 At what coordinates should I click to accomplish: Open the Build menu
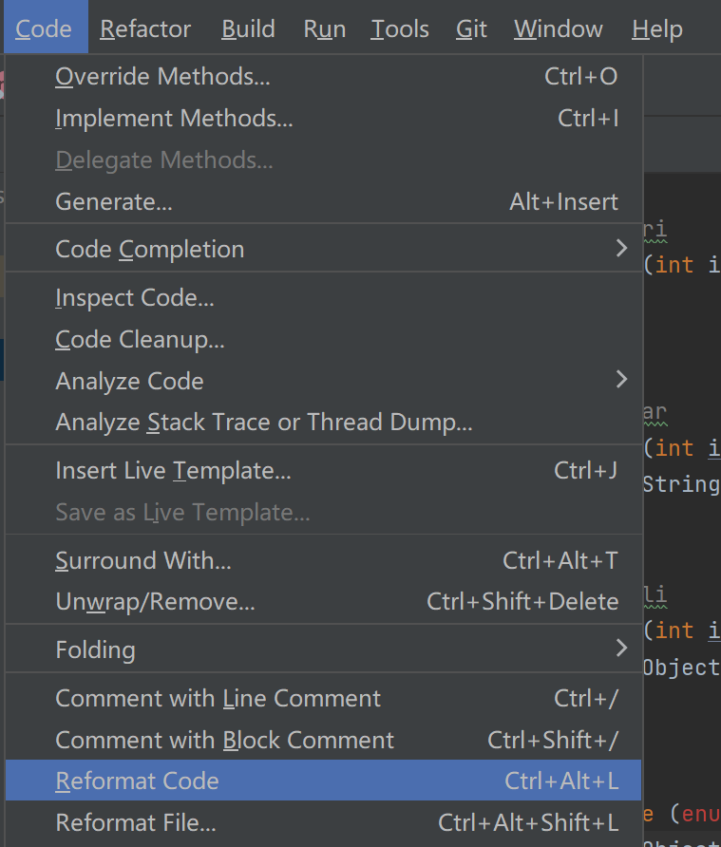pos(248,29)
